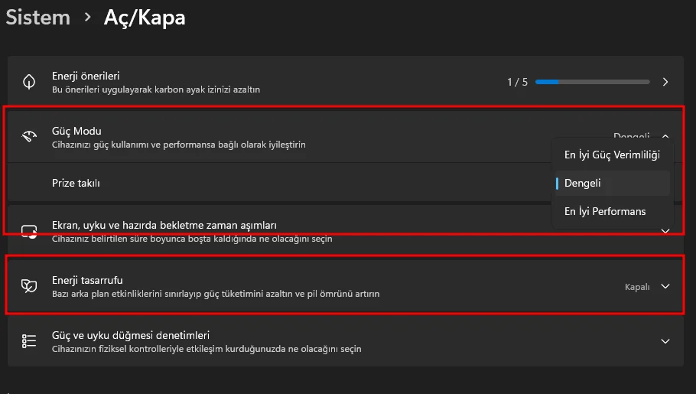Click the Enerji önerileri leaf icon
This screenshot has width=696, height=394.
[x=29, y=82]
